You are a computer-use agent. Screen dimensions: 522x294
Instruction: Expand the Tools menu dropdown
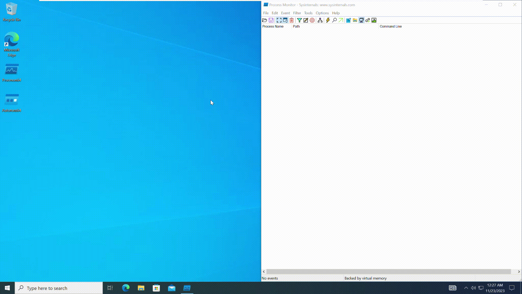click(x=308, y=13)
